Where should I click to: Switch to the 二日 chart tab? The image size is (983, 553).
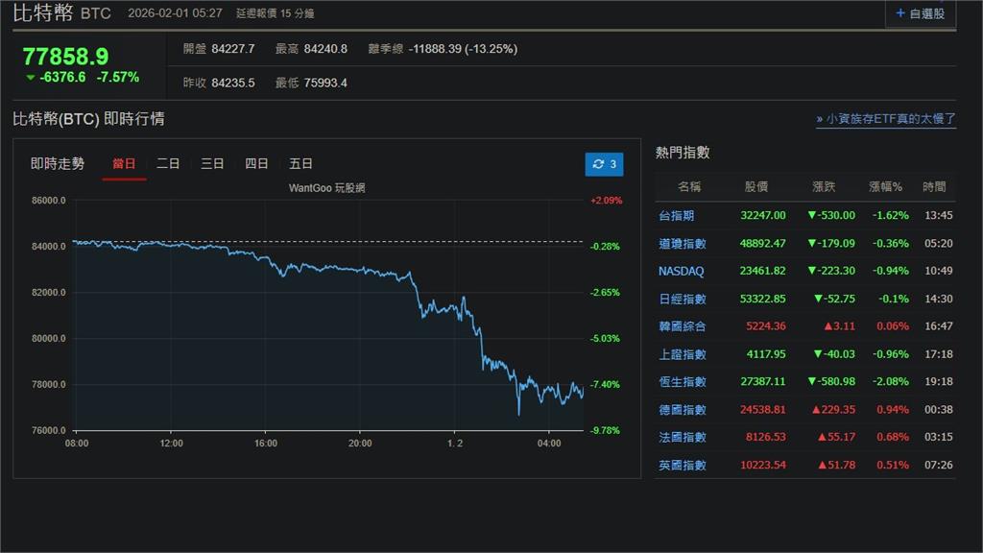tap(166, 163)
